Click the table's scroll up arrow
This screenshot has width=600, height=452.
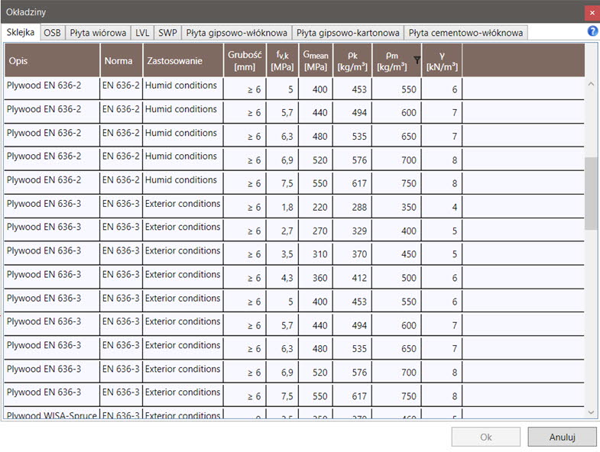coord(590,83)
